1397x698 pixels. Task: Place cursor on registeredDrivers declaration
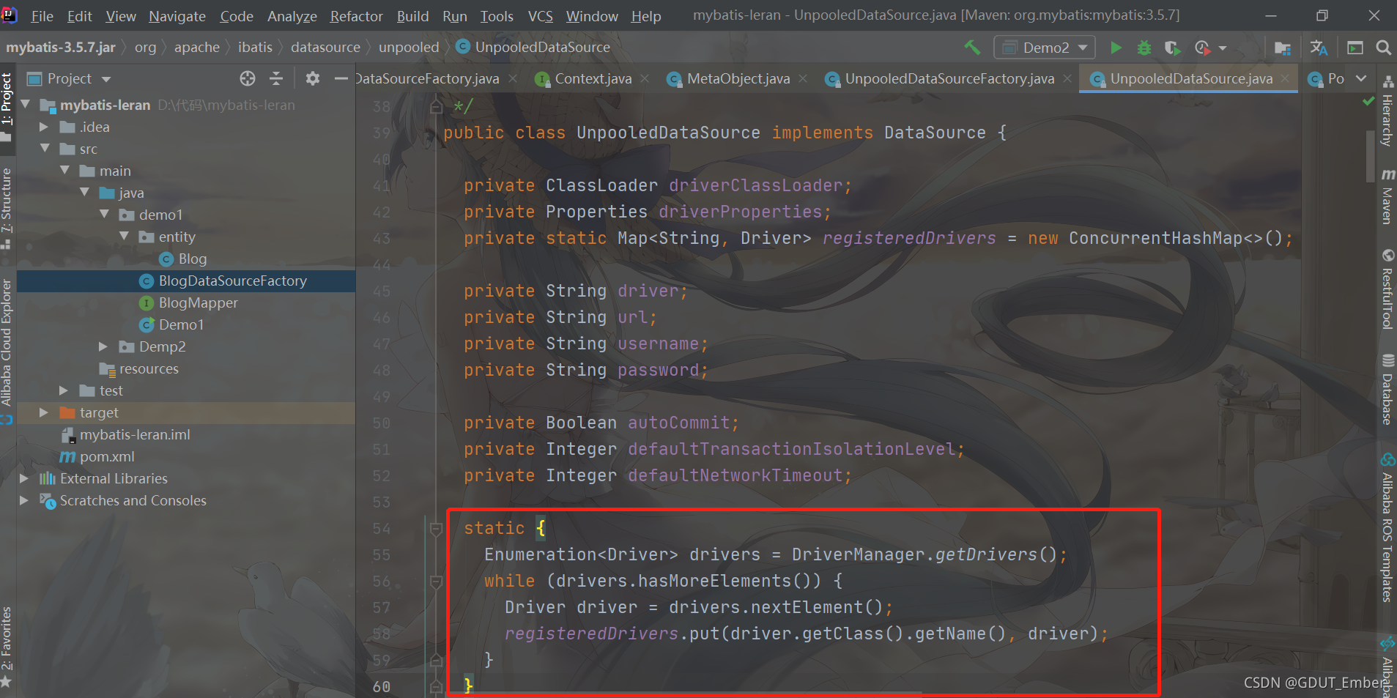click(908, 238)
